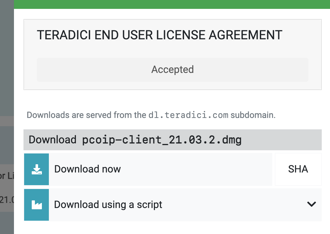Click the dl.teradici.com domain text
Screen dimensions: 330x234
188,115
